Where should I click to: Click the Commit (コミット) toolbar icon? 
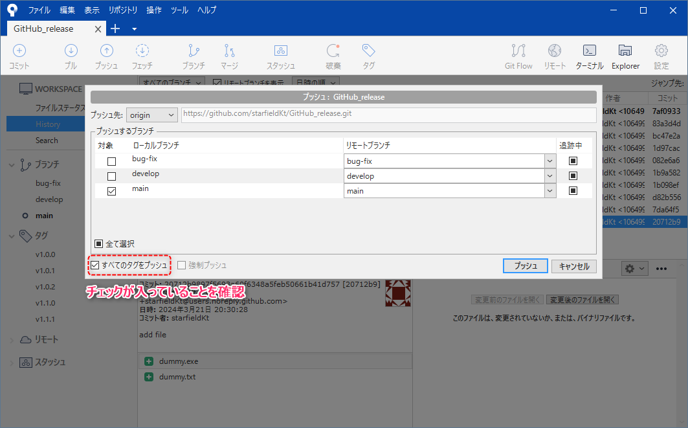click(x=19, y=51)
